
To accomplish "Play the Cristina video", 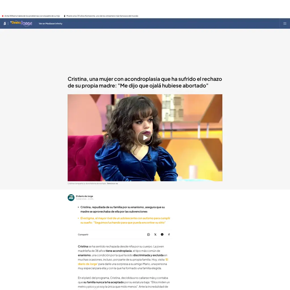I will [x=145, y=138].
